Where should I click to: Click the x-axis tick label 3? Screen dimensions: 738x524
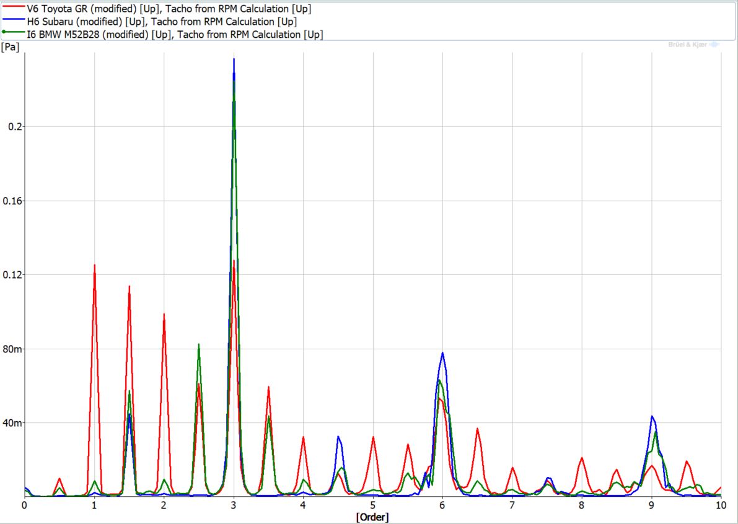234,505
